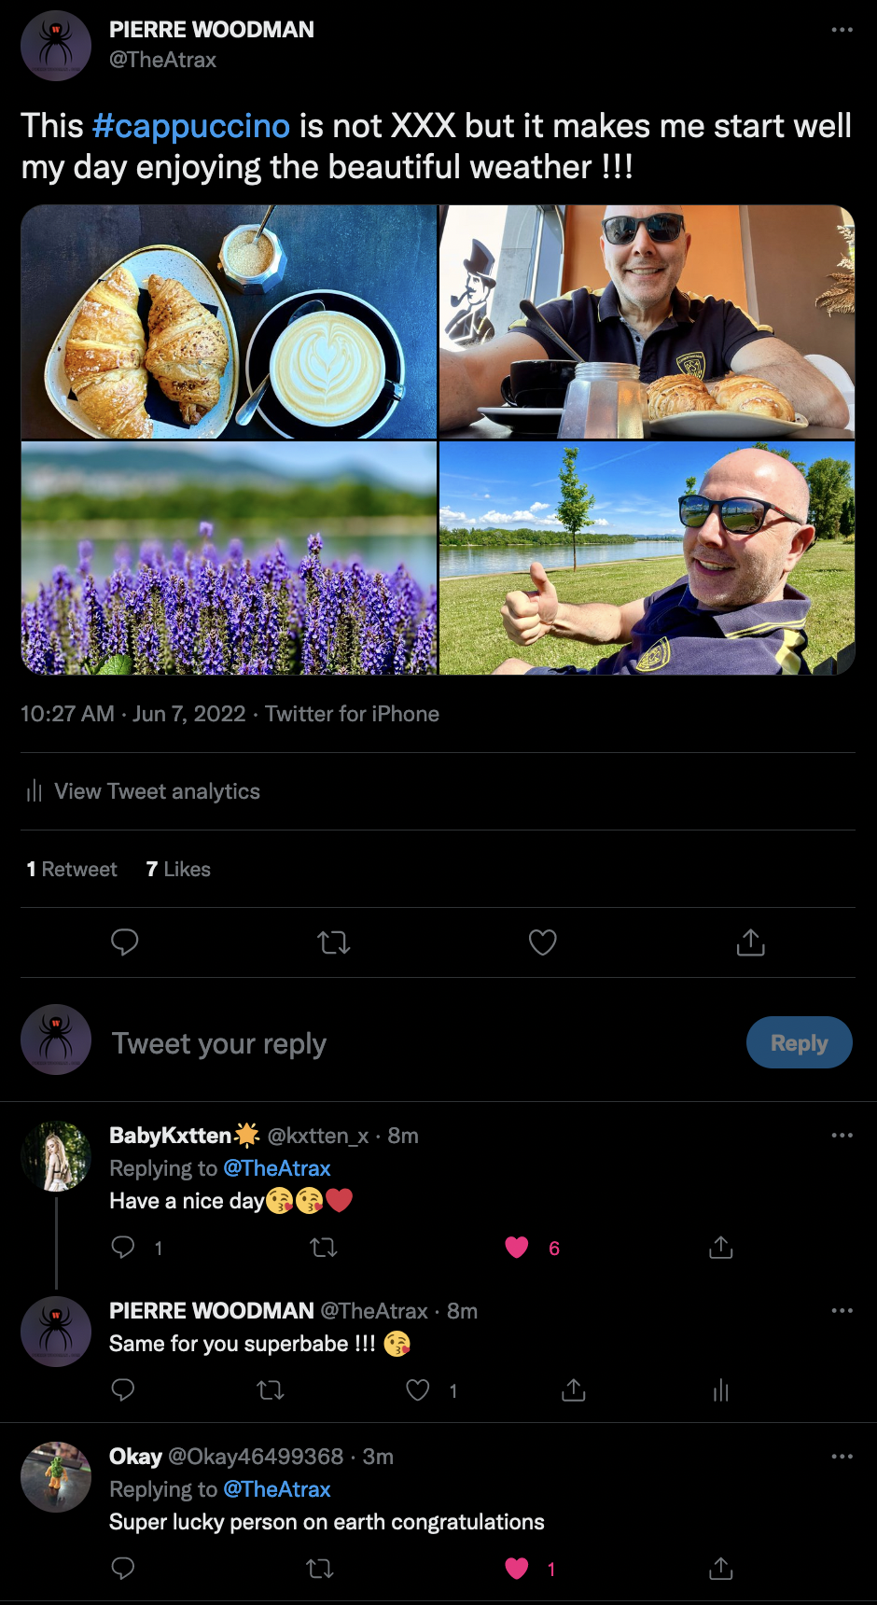Open more options on BabyKxtten's reply

[842, 1136]
